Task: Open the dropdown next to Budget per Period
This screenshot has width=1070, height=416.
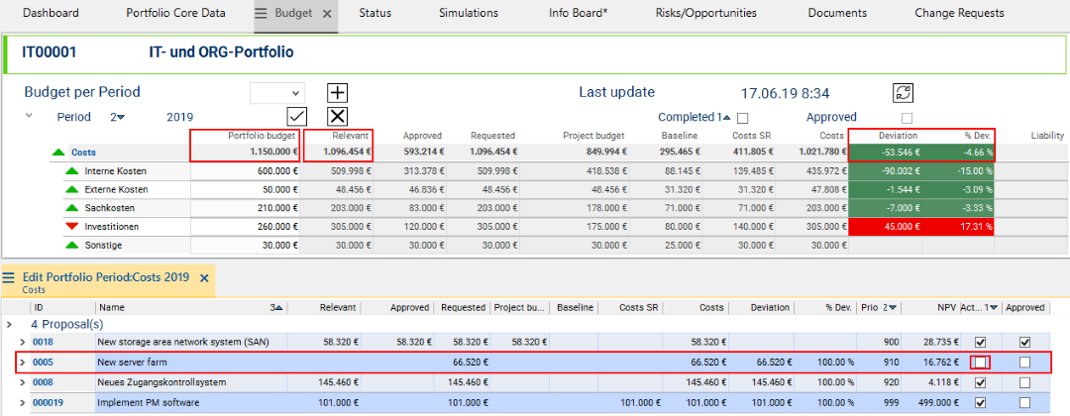Action: click(x=276, y=92)
